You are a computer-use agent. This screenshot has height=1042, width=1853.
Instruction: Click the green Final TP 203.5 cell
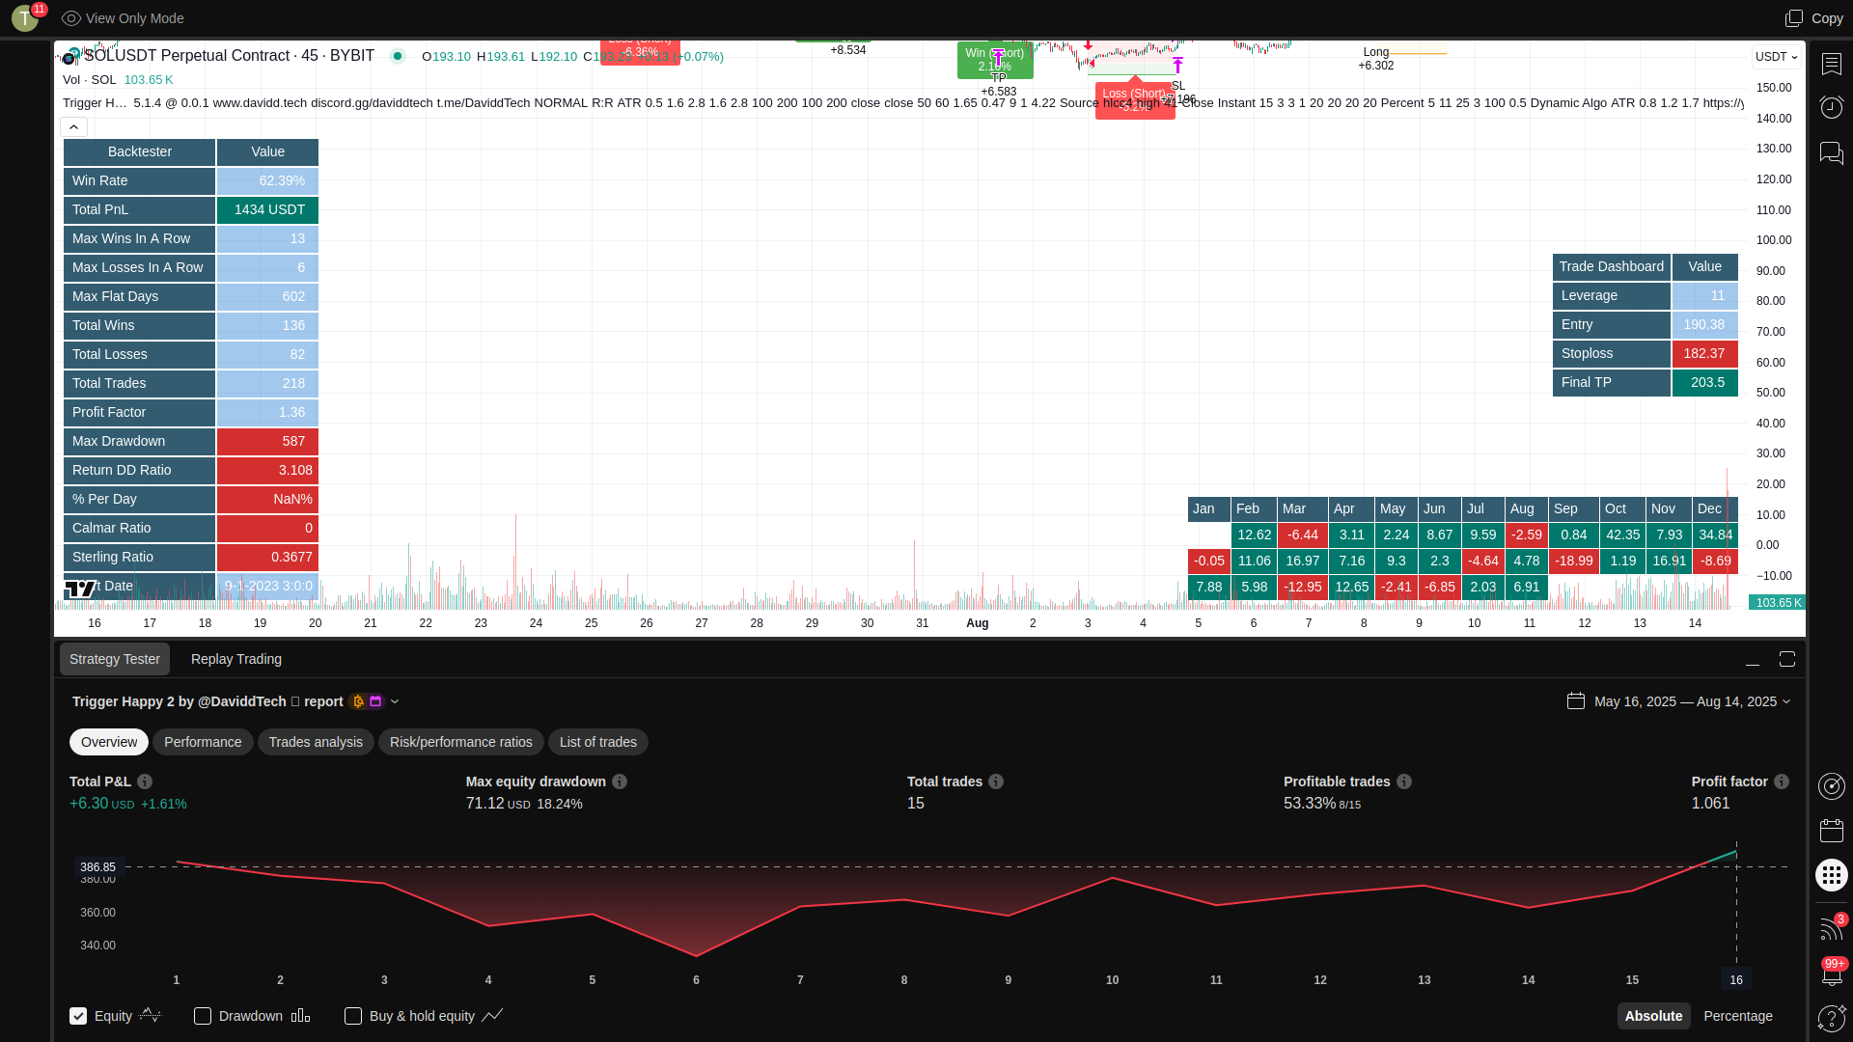pos(1704,383)
